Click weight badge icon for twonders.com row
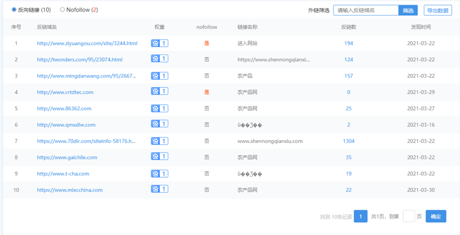 pyautogui.click(x=159, y=59)
